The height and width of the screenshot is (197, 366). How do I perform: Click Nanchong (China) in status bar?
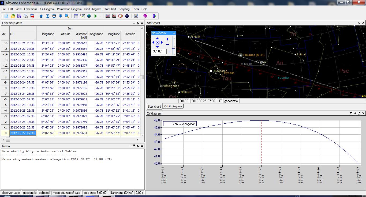pos(121,193)
